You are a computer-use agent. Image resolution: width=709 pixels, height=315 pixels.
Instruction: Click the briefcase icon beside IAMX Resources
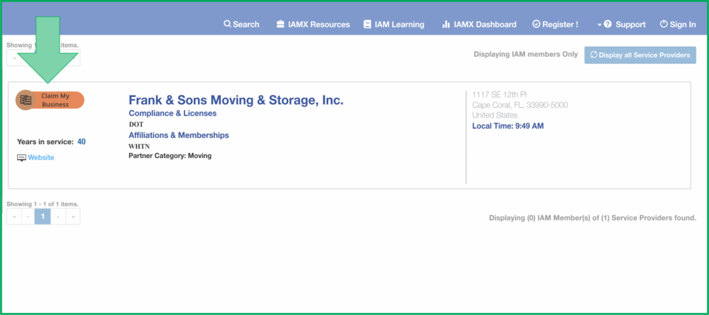[280, 24]
